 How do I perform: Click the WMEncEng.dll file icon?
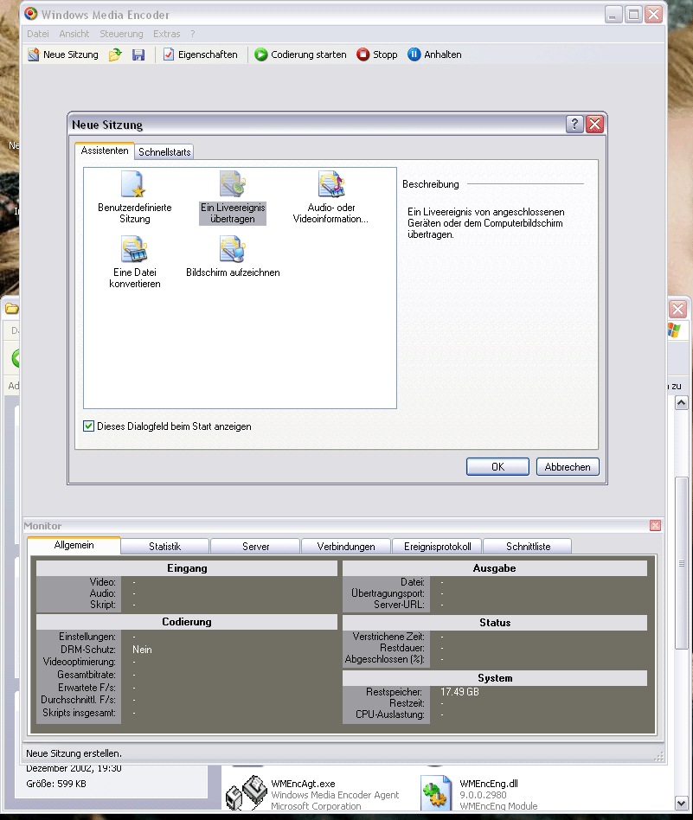(x=437, y=793)
